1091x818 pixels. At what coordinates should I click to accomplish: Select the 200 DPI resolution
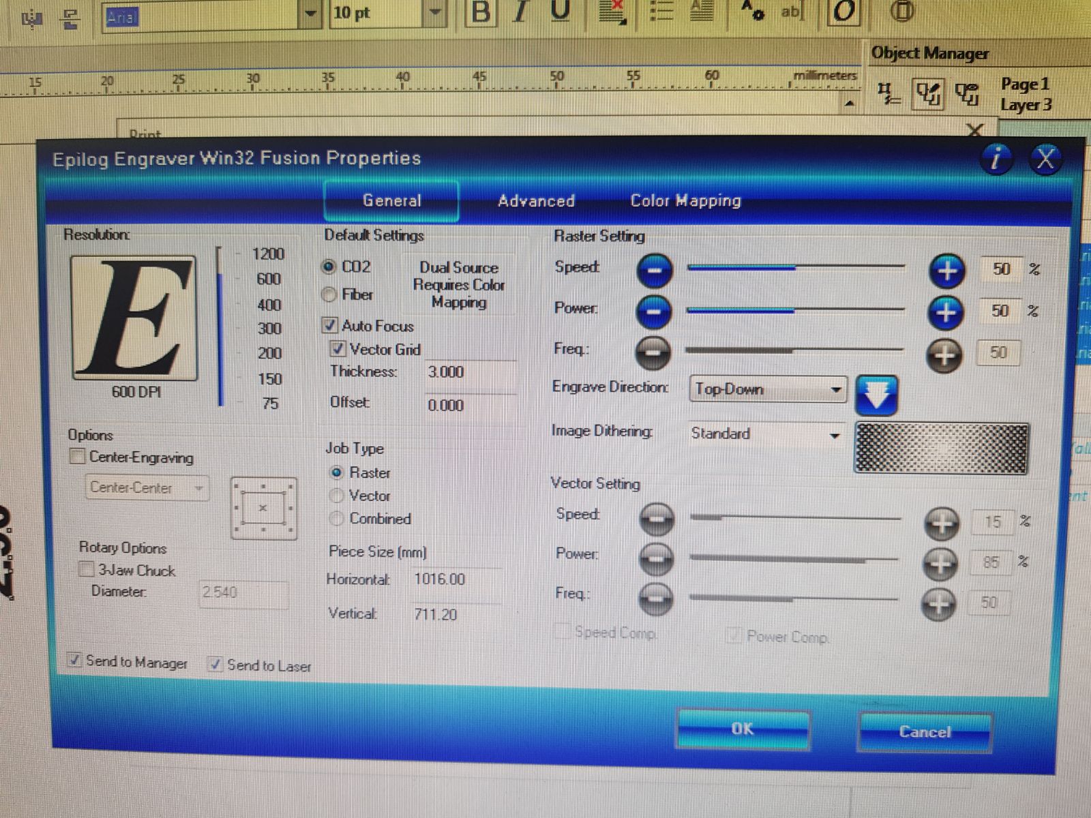point(269,353)
